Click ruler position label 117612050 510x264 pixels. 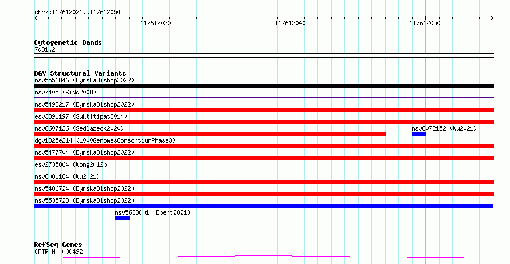[x=425, y=23]
